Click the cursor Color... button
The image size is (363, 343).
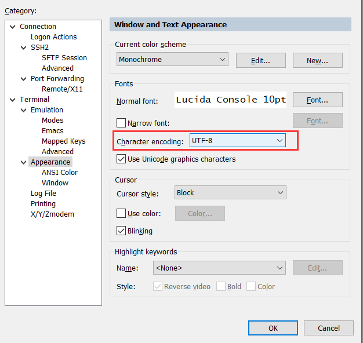point(200,213)
